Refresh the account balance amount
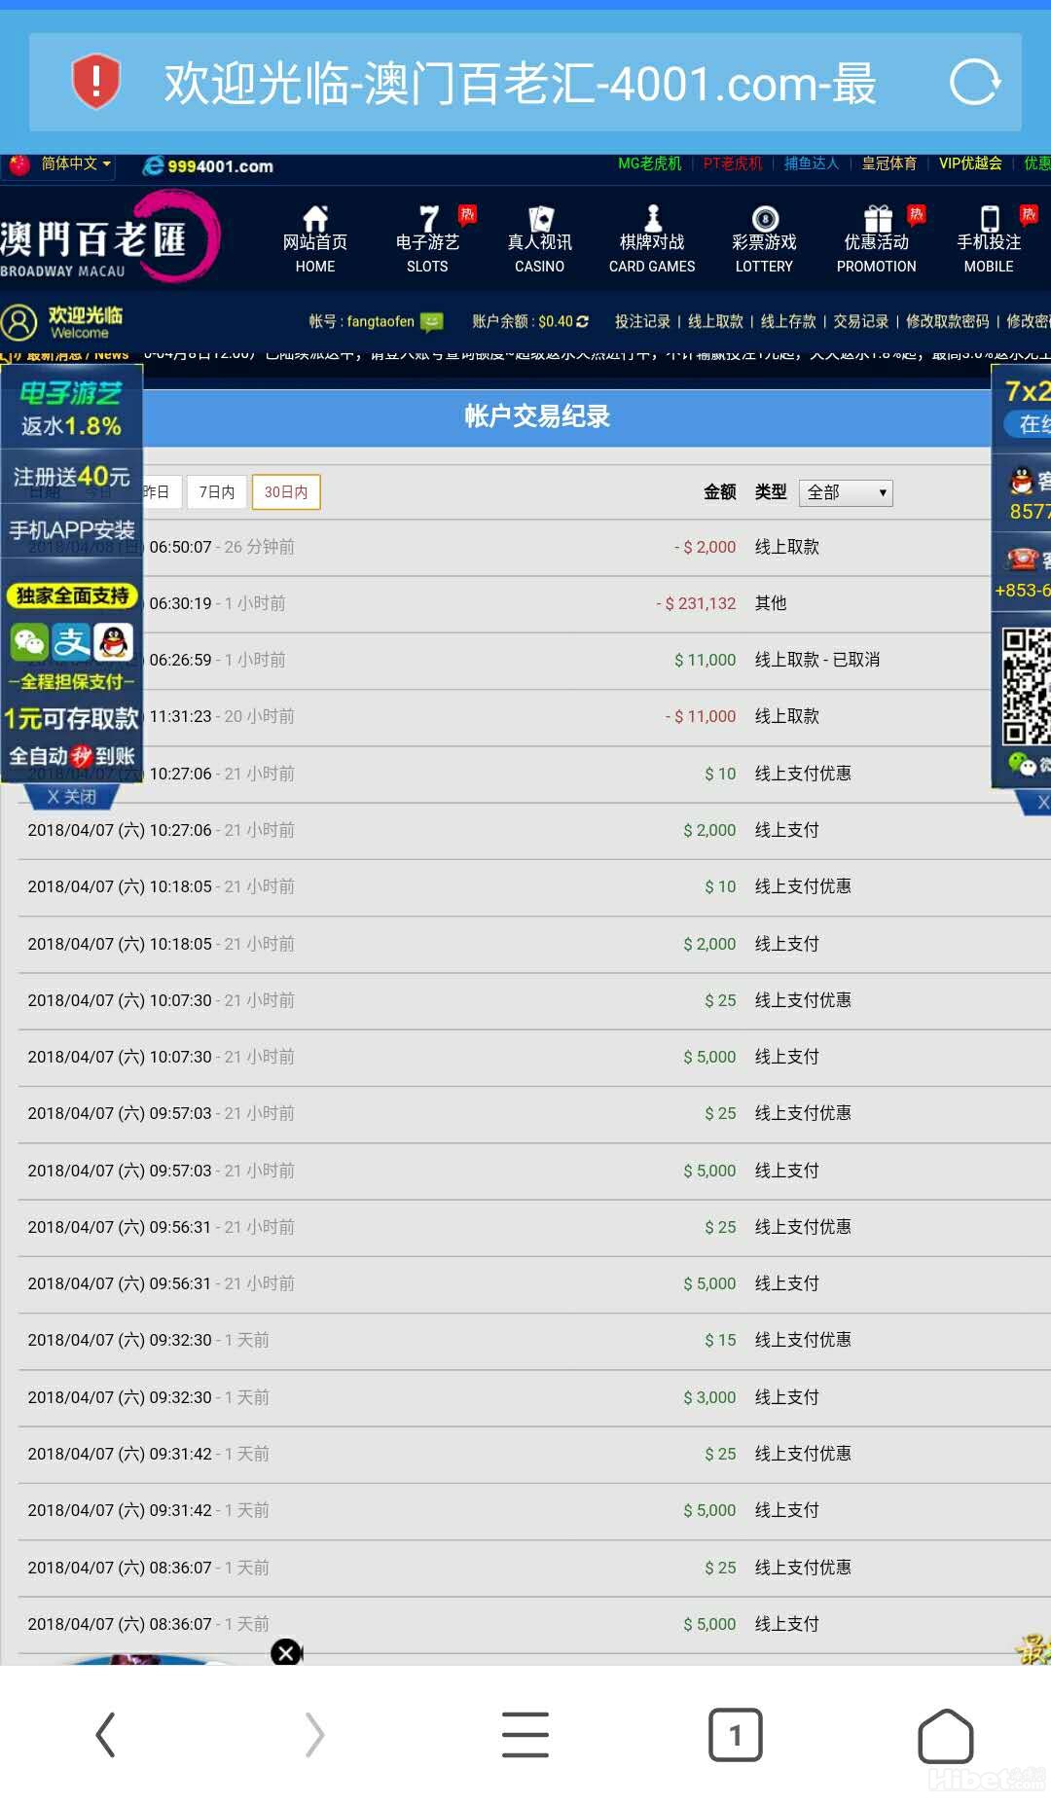 (583, 322)
